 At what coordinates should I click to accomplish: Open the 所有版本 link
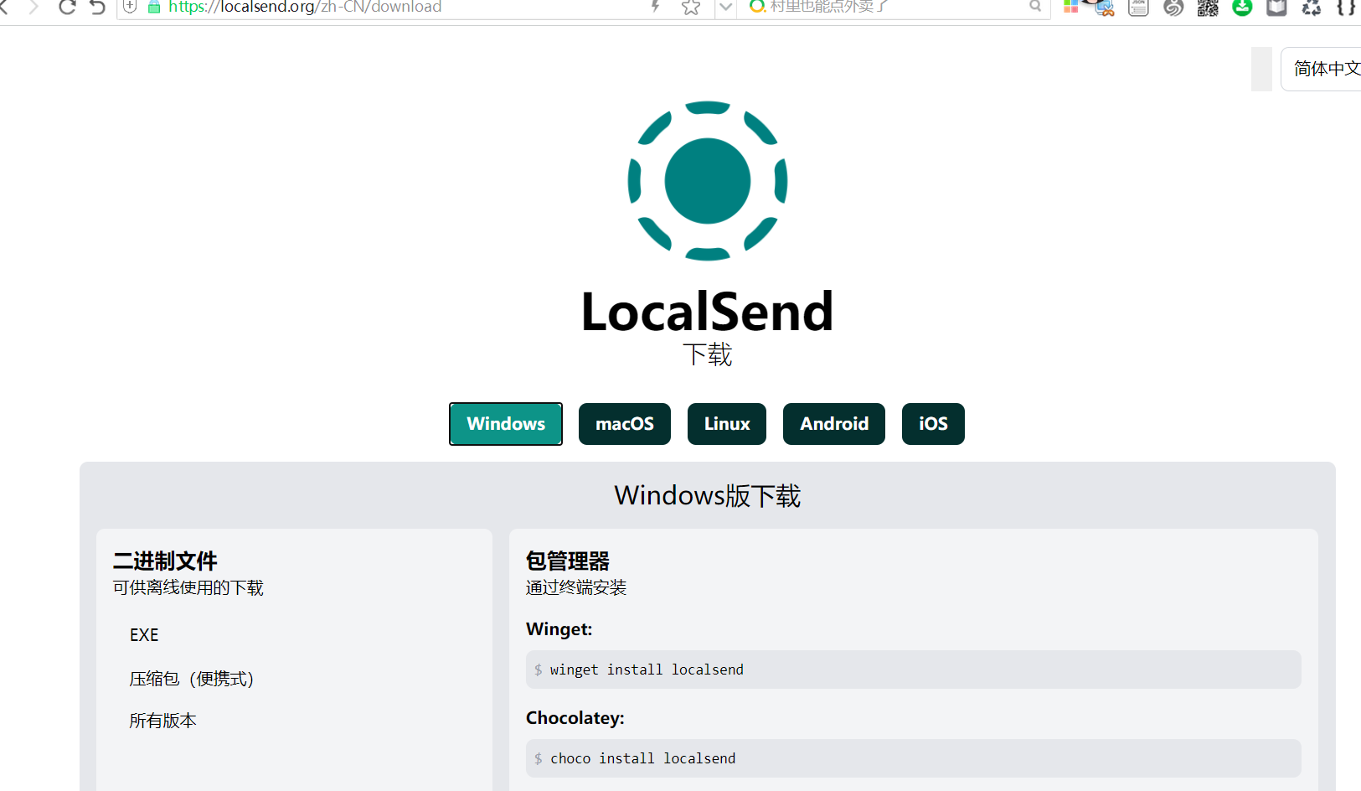pyautogui.click(x=162, y=720)
